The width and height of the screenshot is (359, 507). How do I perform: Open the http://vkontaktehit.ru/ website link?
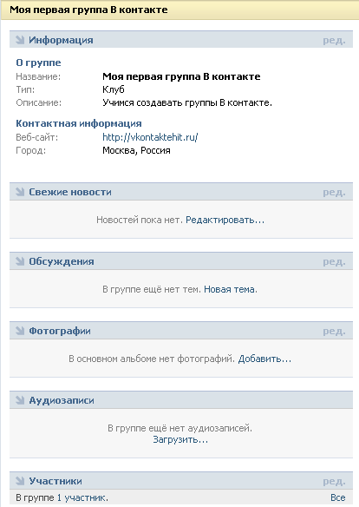coord(150,137)
